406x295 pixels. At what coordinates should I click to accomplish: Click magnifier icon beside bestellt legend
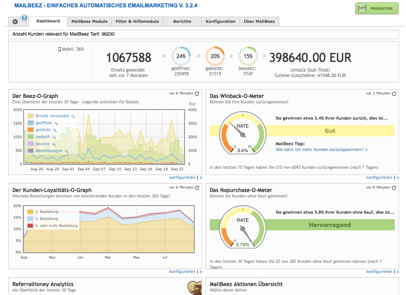coord(54,137)
